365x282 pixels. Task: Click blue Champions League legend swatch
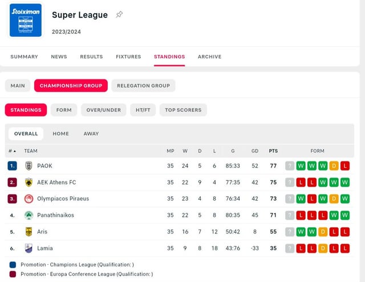13,265
